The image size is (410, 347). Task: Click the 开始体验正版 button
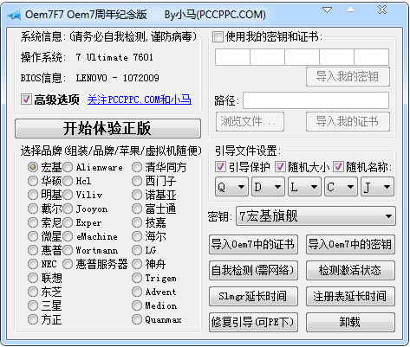[107, 128]
